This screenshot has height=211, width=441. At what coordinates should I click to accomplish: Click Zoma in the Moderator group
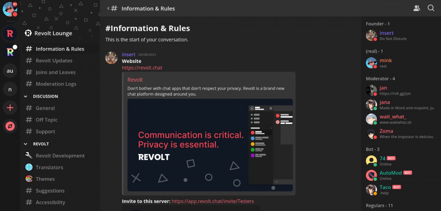[386, 131]
